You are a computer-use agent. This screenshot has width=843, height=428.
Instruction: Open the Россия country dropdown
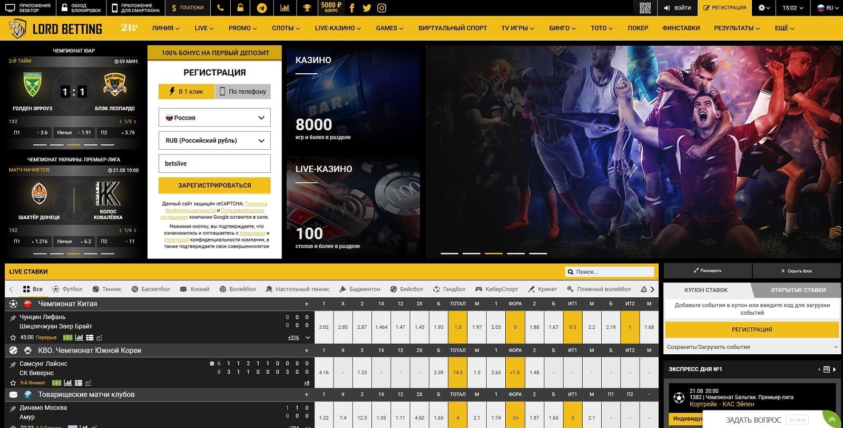pyautogui.click(x=214, y=118)
